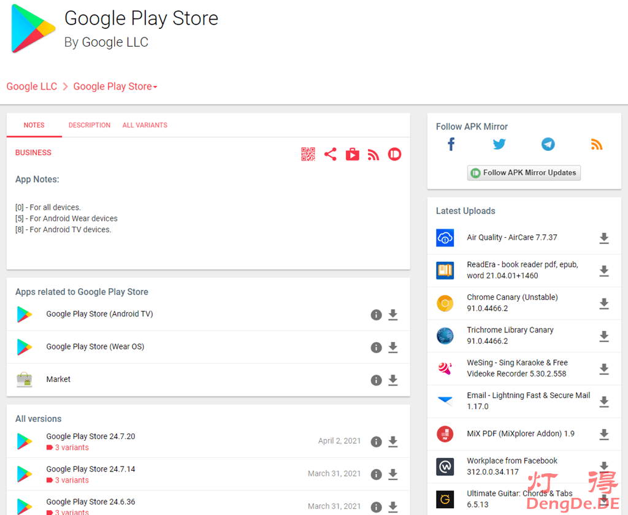Switch to the ALL VARIANTS tab
This screenshot has width=628, height=515.
click(145, 125)
